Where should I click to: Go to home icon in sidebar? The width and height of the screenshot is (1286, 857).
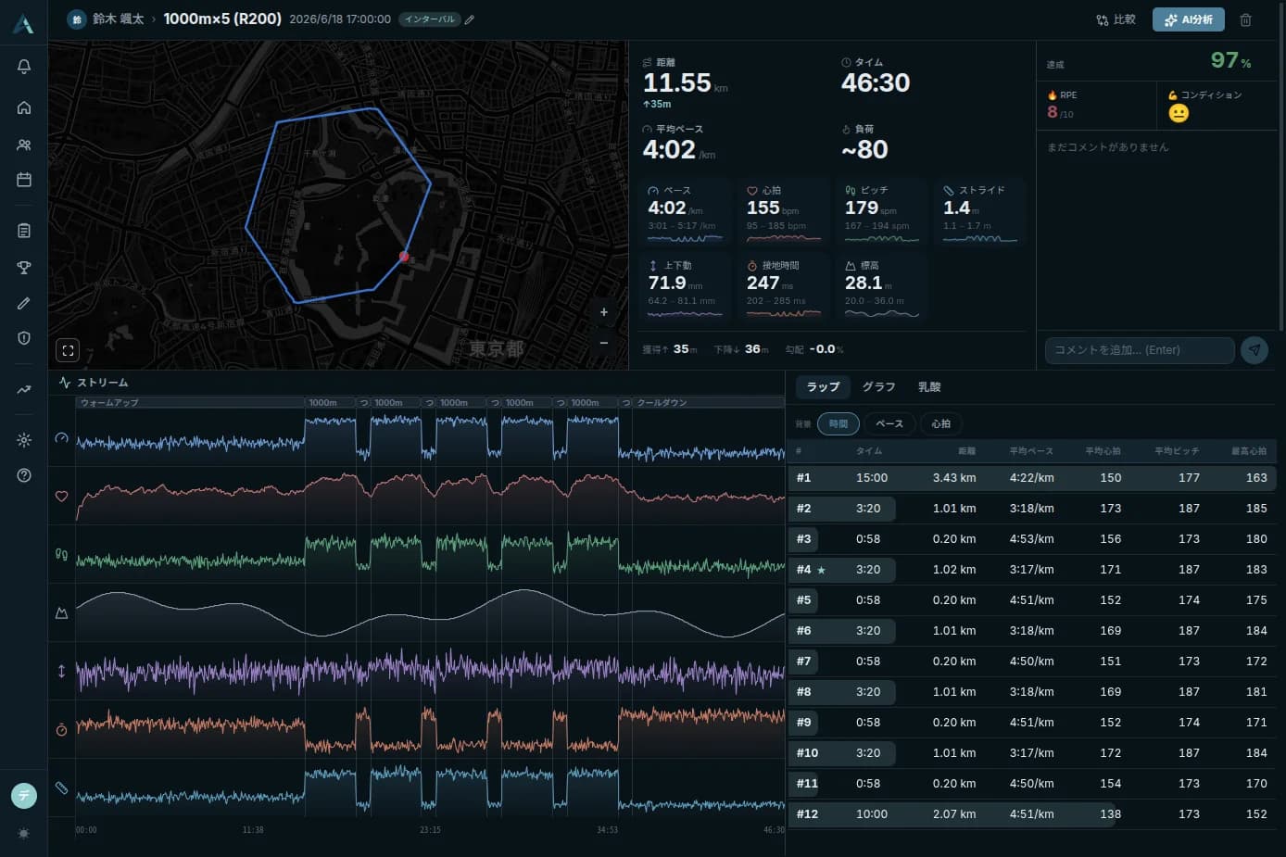(24, 107)
